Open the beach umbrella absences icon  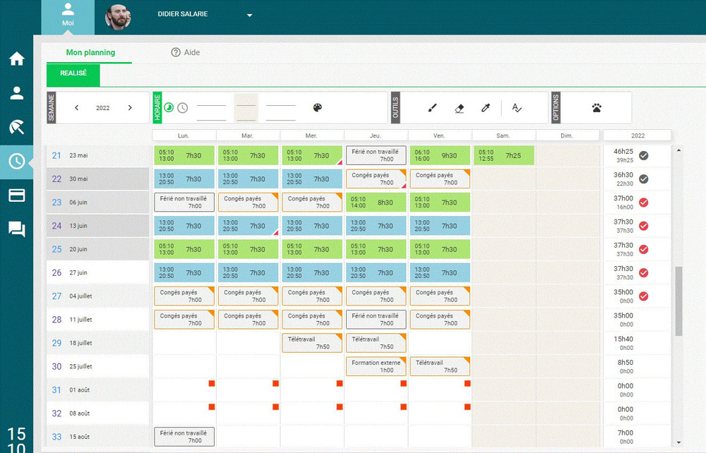(17, 127)
